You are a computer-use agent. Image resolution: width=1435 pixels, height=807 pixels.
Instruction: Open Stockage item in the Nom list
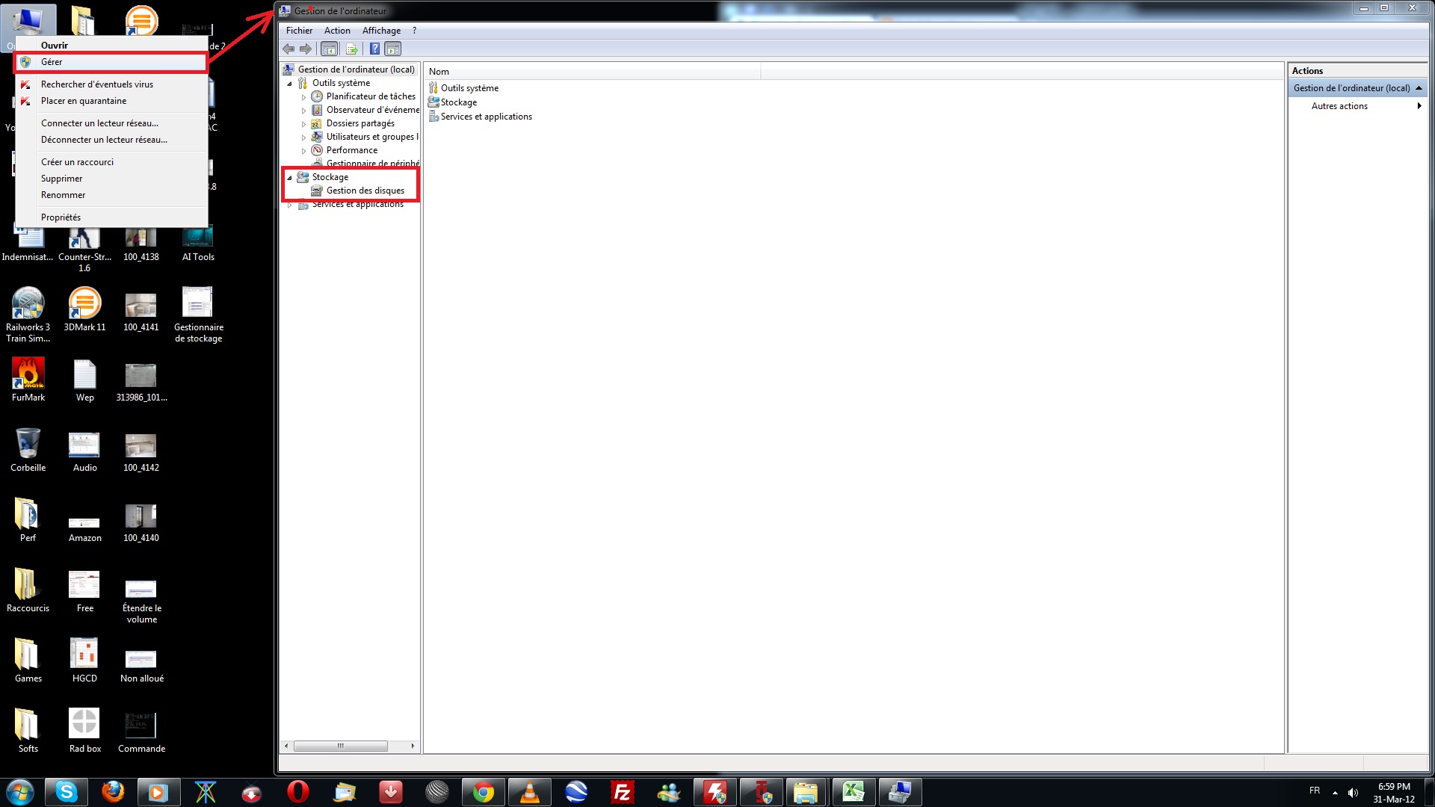[458, 102]
